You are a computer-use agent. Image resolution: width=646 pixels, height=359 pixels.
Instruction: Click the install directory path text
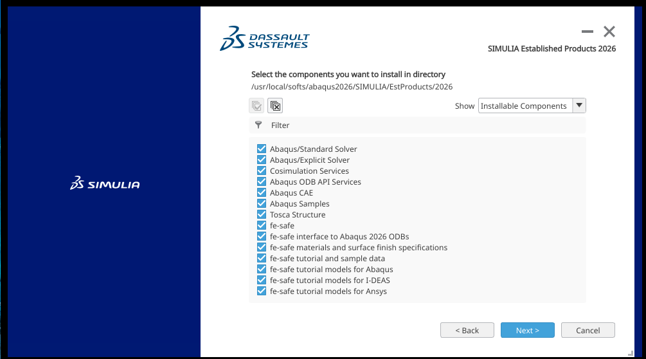352,87
